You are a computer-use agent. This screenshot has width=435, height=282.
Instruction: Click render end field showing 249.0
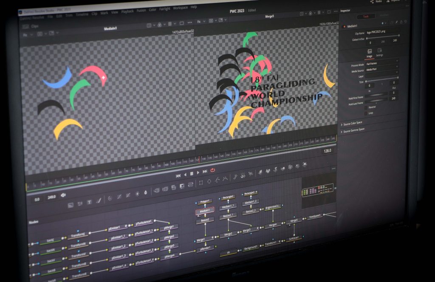pyautogui.click(x=51, y=197)
